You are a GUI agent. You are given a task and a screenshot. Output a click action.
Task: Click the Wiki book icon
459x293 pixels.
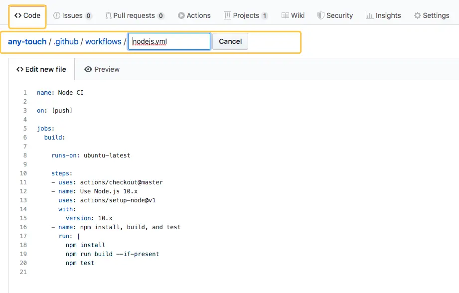[285, 15]
